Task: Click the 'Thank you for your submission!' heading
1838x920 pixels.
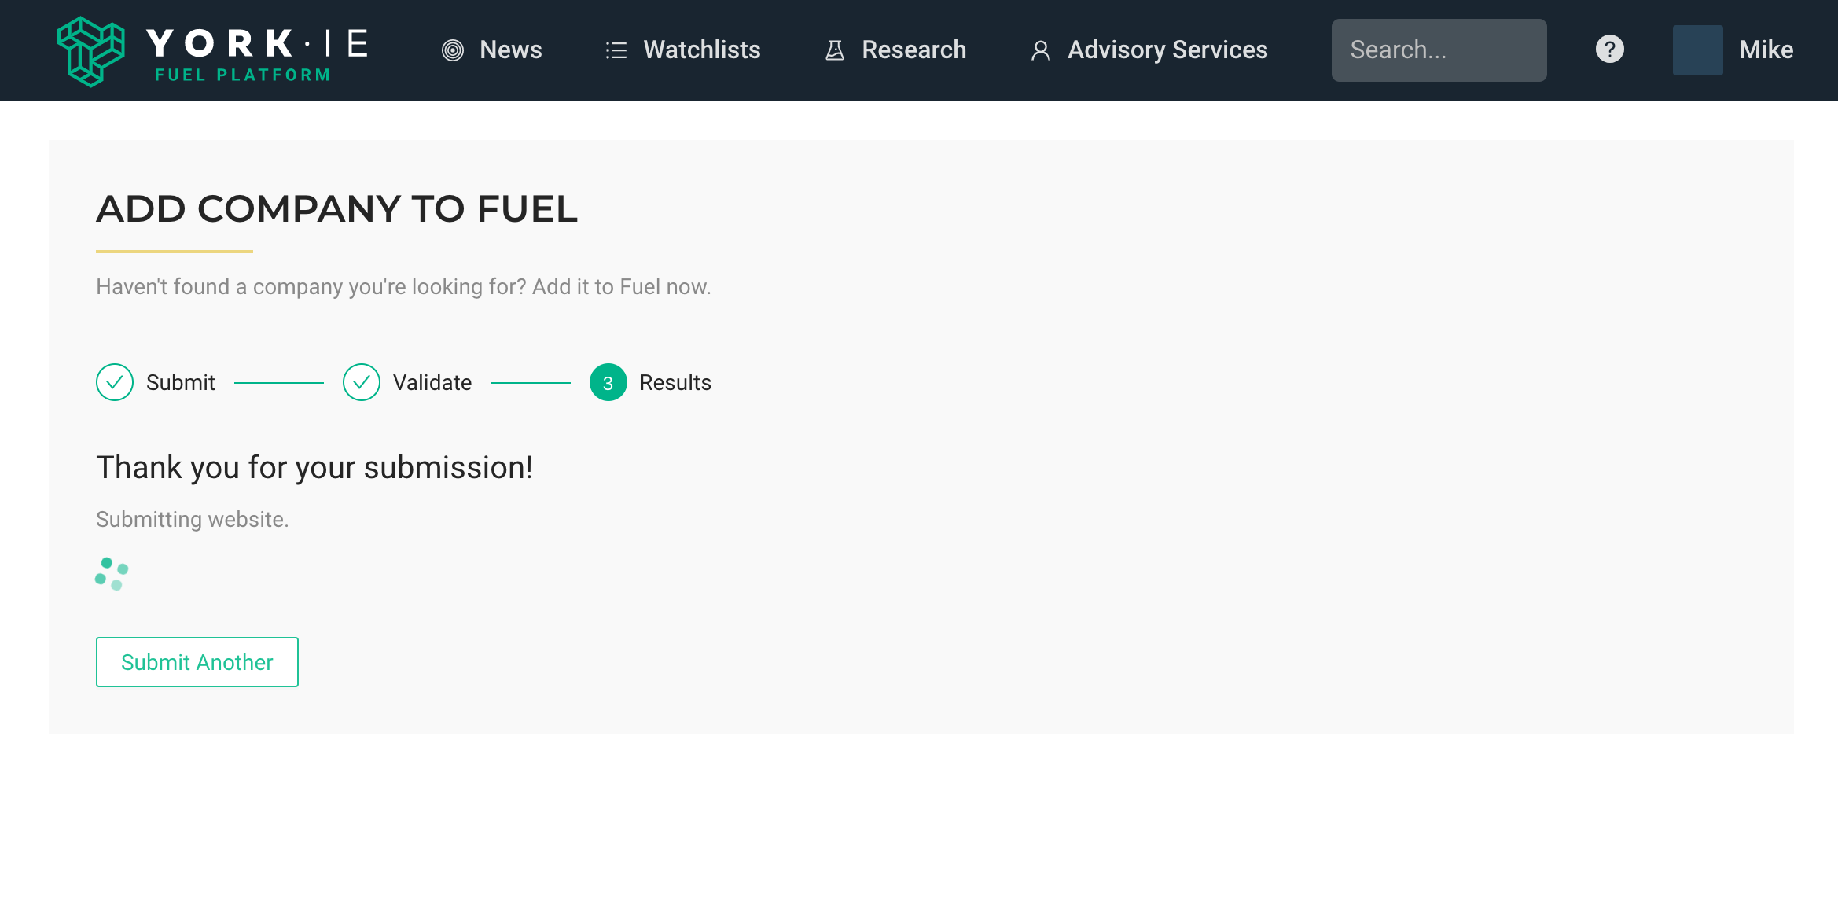Action: pyautogui.click(x=314, y=468)
